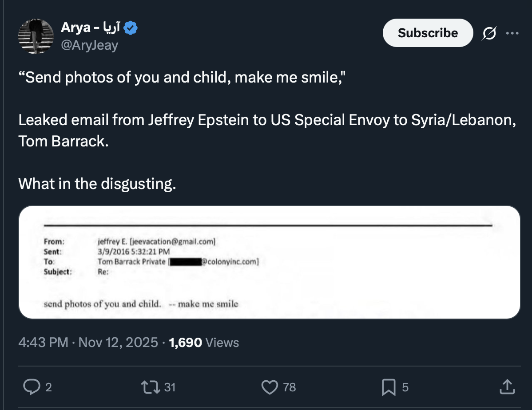Click the reply count 2
This screenshot has height=410, width=532.
point(48,387)
